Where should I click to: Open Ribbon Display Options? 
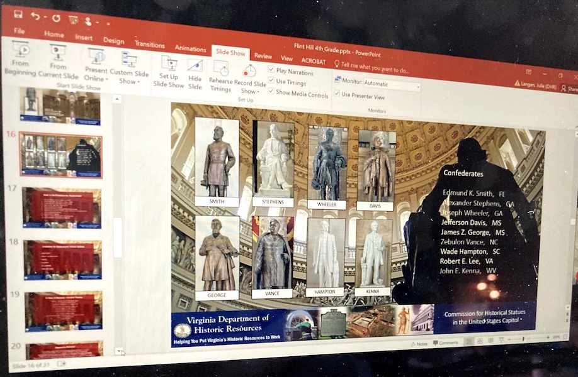pos(529,72)
